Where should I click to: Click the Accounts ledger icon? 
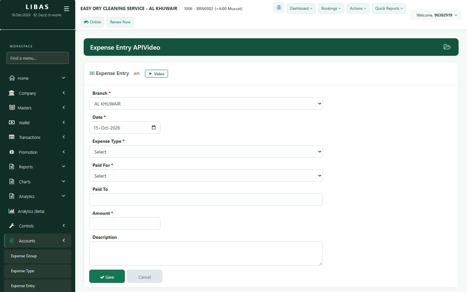[x=12, y=240]
